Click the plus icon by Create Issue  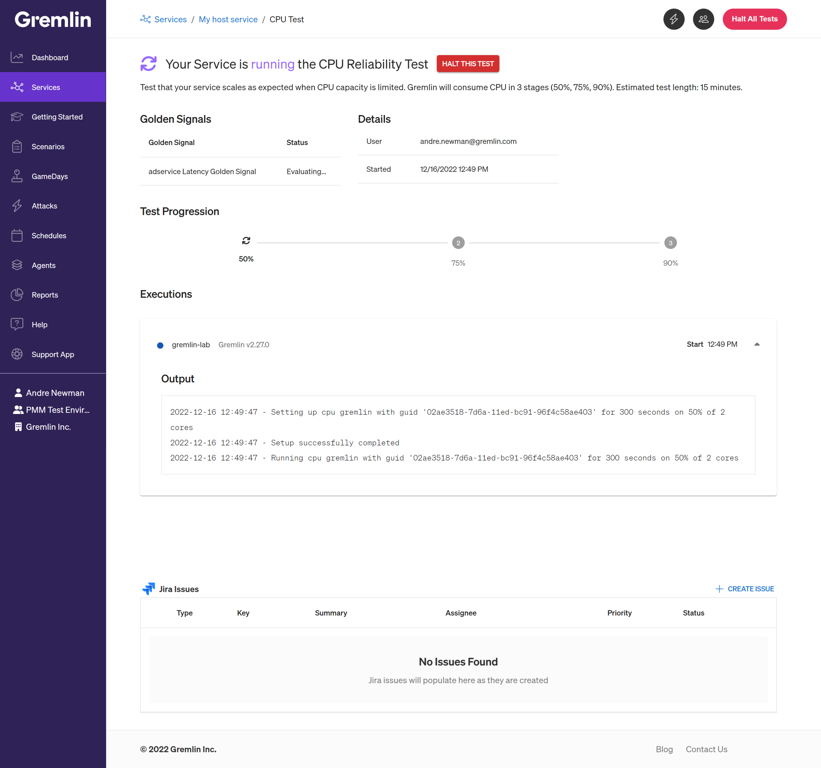point(720,589)
